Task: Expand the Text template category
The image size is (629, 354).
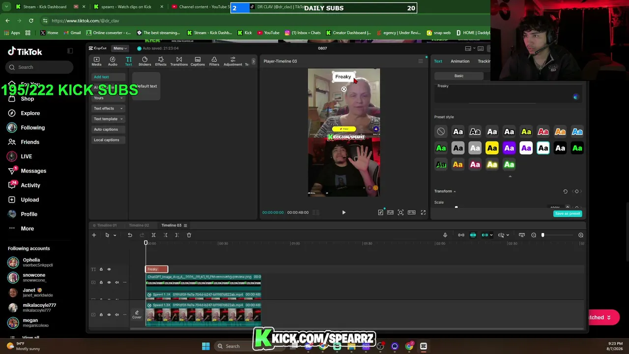Action: pos(108,119)
